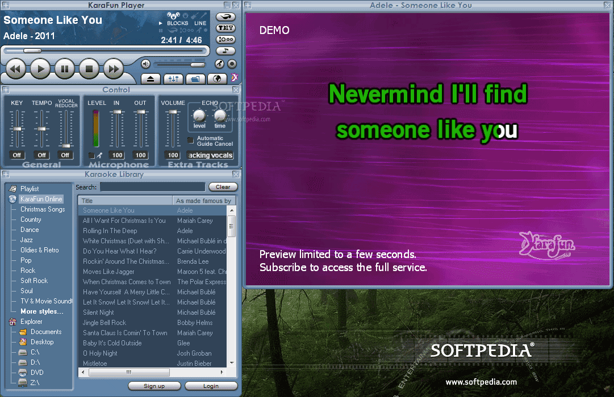Select the Jazz category
This screenshot has height=397, width=614.
click(26, 240)
